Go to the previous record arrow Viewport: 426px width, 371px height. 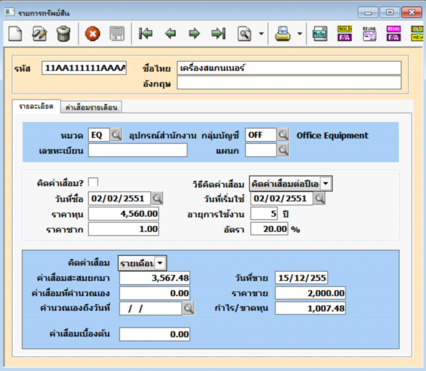tap(170, 34)
